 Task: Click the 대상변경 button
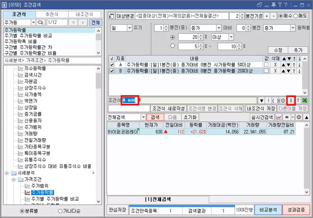[x=125, y=16]
